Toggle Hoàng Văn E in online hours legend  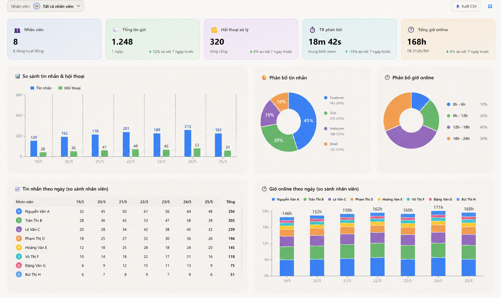pyautogui.click(x=390, y=199)
